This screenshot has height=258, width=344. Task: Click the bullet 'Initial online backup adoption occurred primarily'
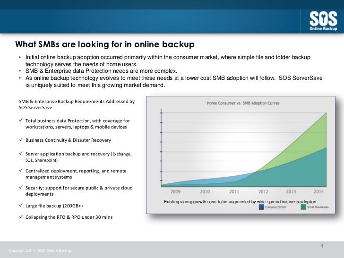(x=168, y=60)
